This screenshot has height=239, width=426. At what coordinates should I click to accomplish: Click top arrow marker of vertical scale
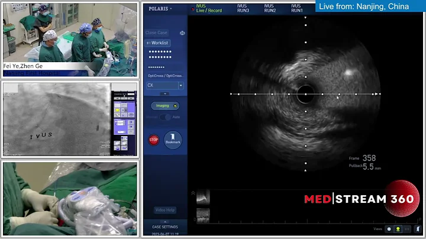coord(305,18)
